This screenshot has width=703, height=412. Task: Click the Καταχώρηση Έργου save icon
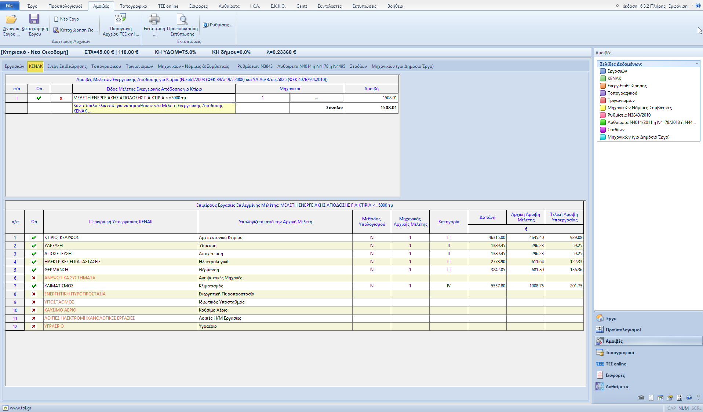34,19
